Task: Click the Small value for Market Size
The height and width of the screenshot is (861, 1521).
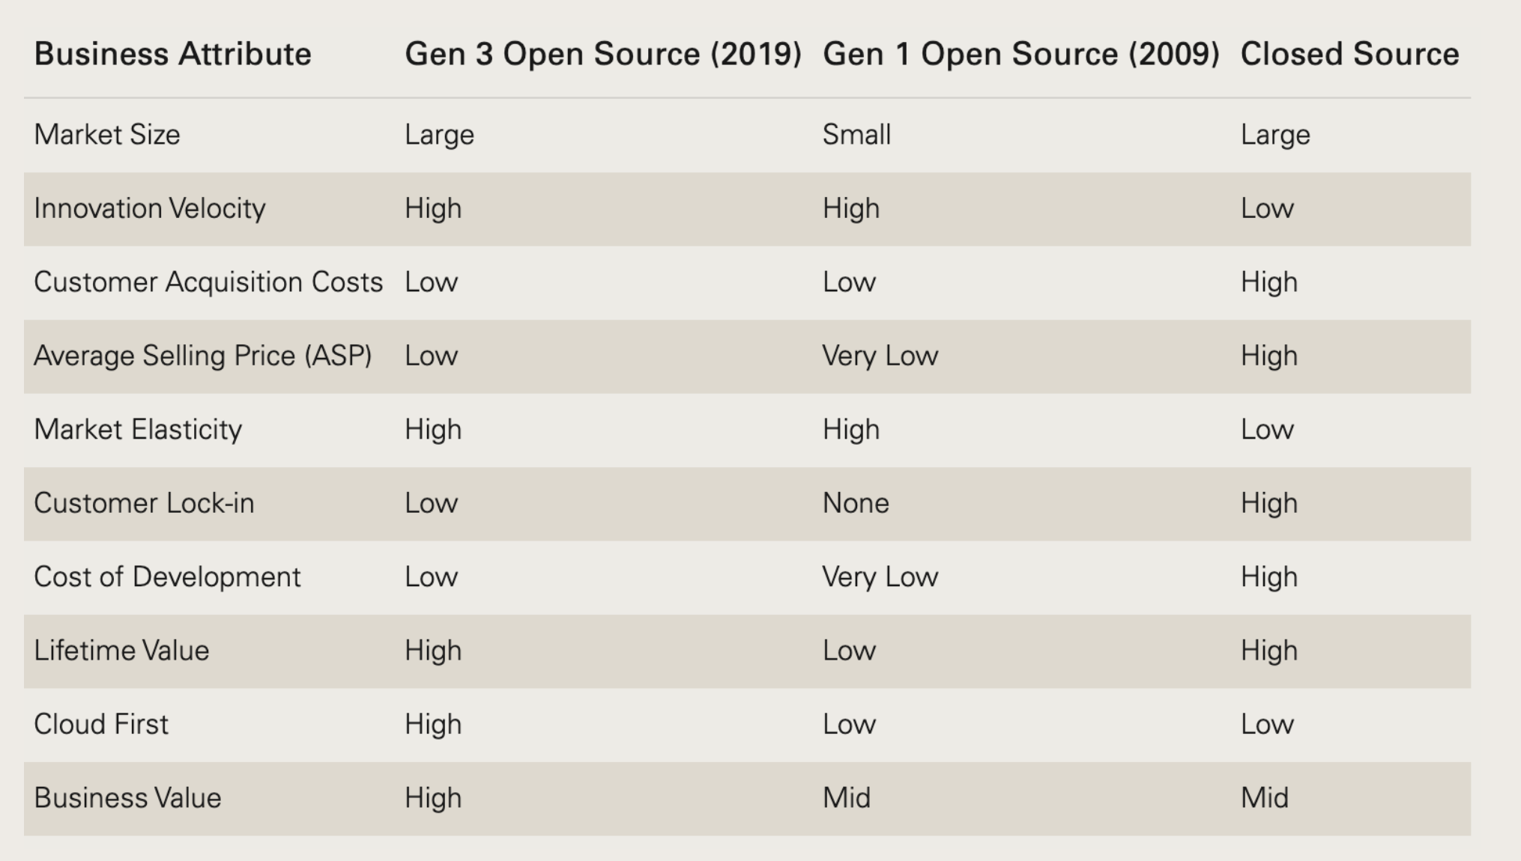Action: point(856,135)
